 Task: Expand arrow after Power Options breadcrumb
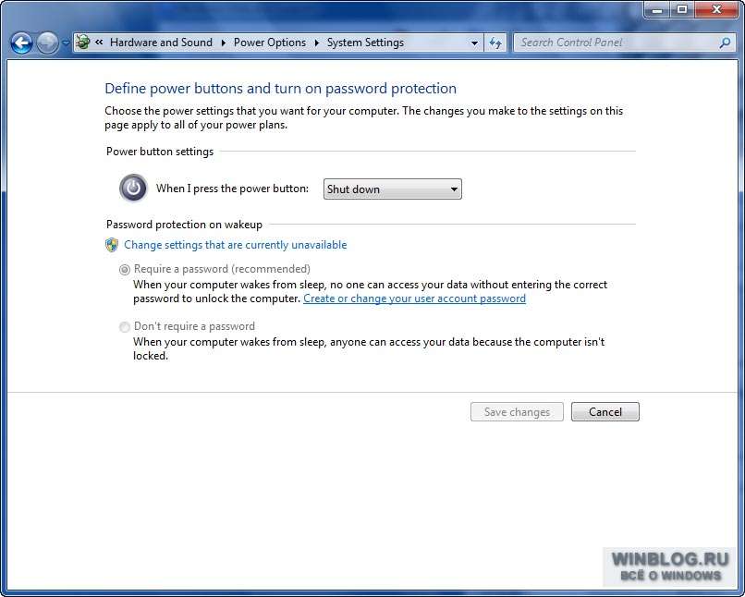click(317, 43)
